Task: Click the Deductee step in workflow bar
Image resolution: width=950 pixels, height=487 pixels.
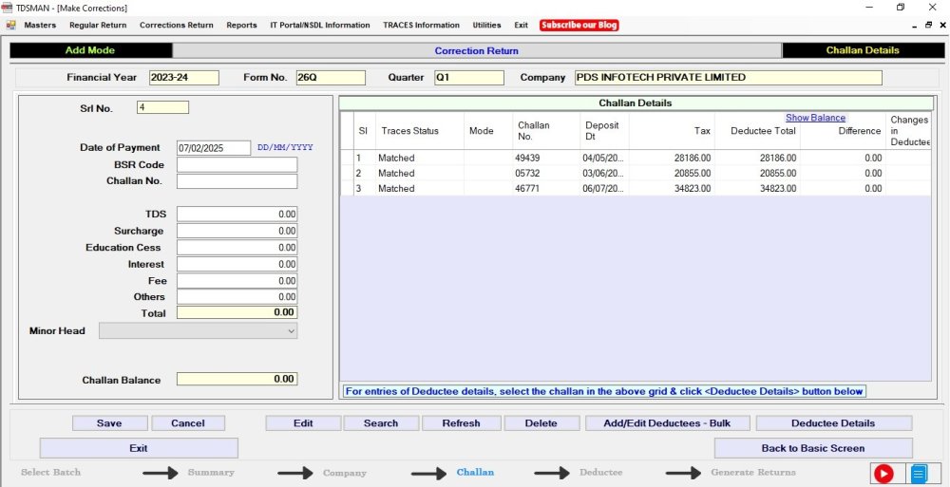Action: point(601,473)
